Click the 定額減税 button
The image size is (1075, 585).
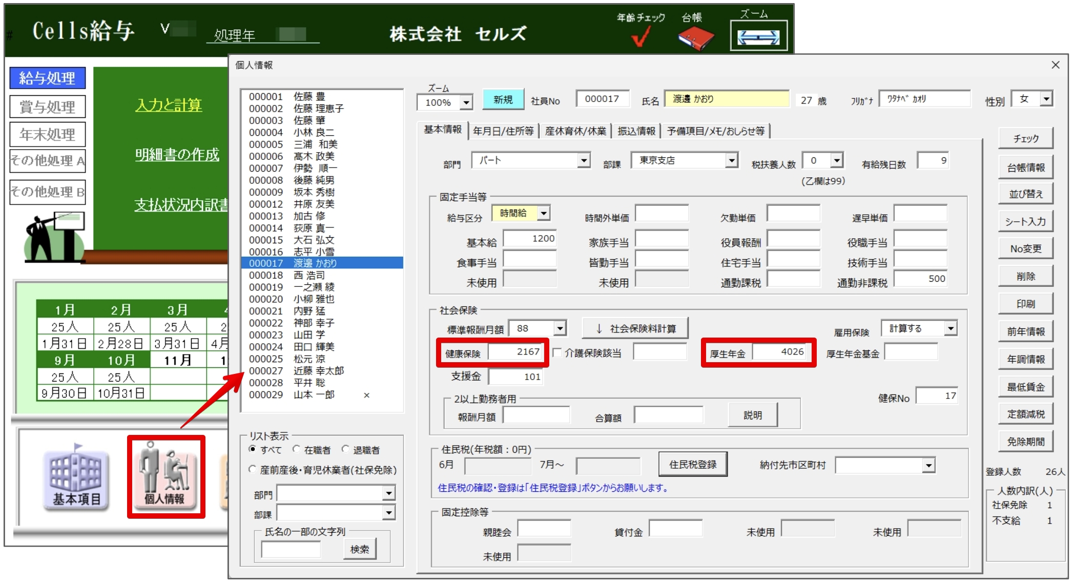(x=1026, y=414)
